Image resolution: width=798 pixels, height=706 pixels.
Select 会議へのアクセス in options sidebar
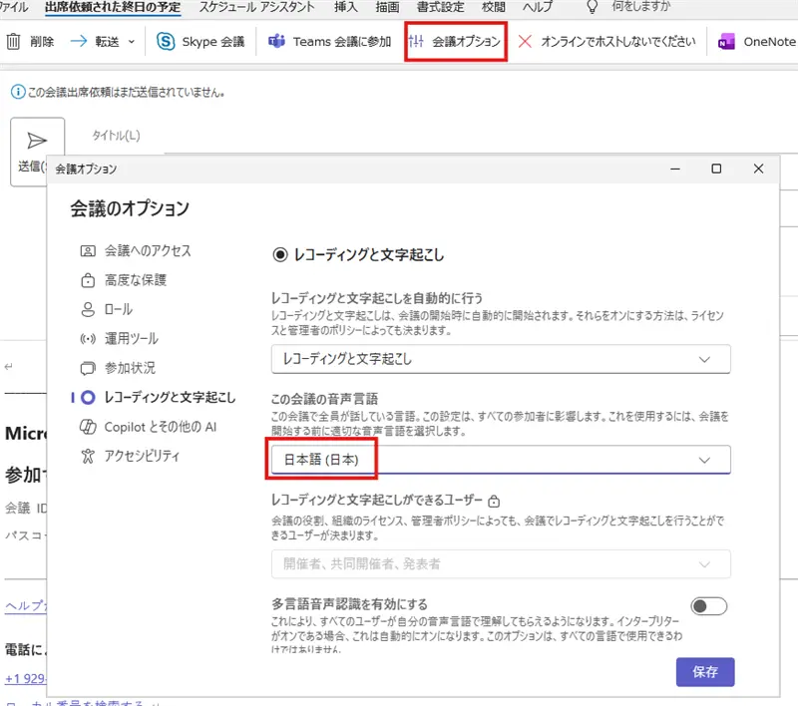pyautogui.click(x=136, y=250)
